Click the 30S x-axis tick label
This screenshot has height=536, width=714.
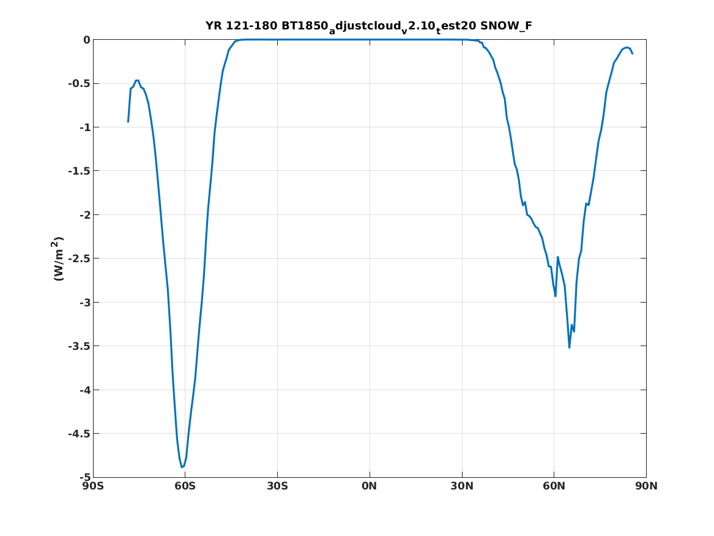(277, 486)
